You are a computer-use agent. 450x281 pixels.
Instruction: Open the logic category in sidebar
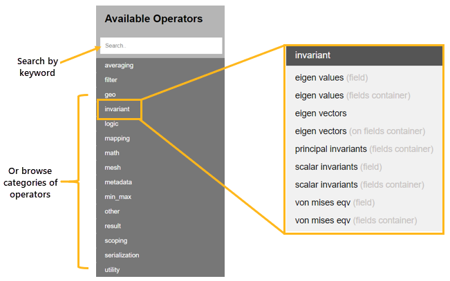click(x=111, y=124)
